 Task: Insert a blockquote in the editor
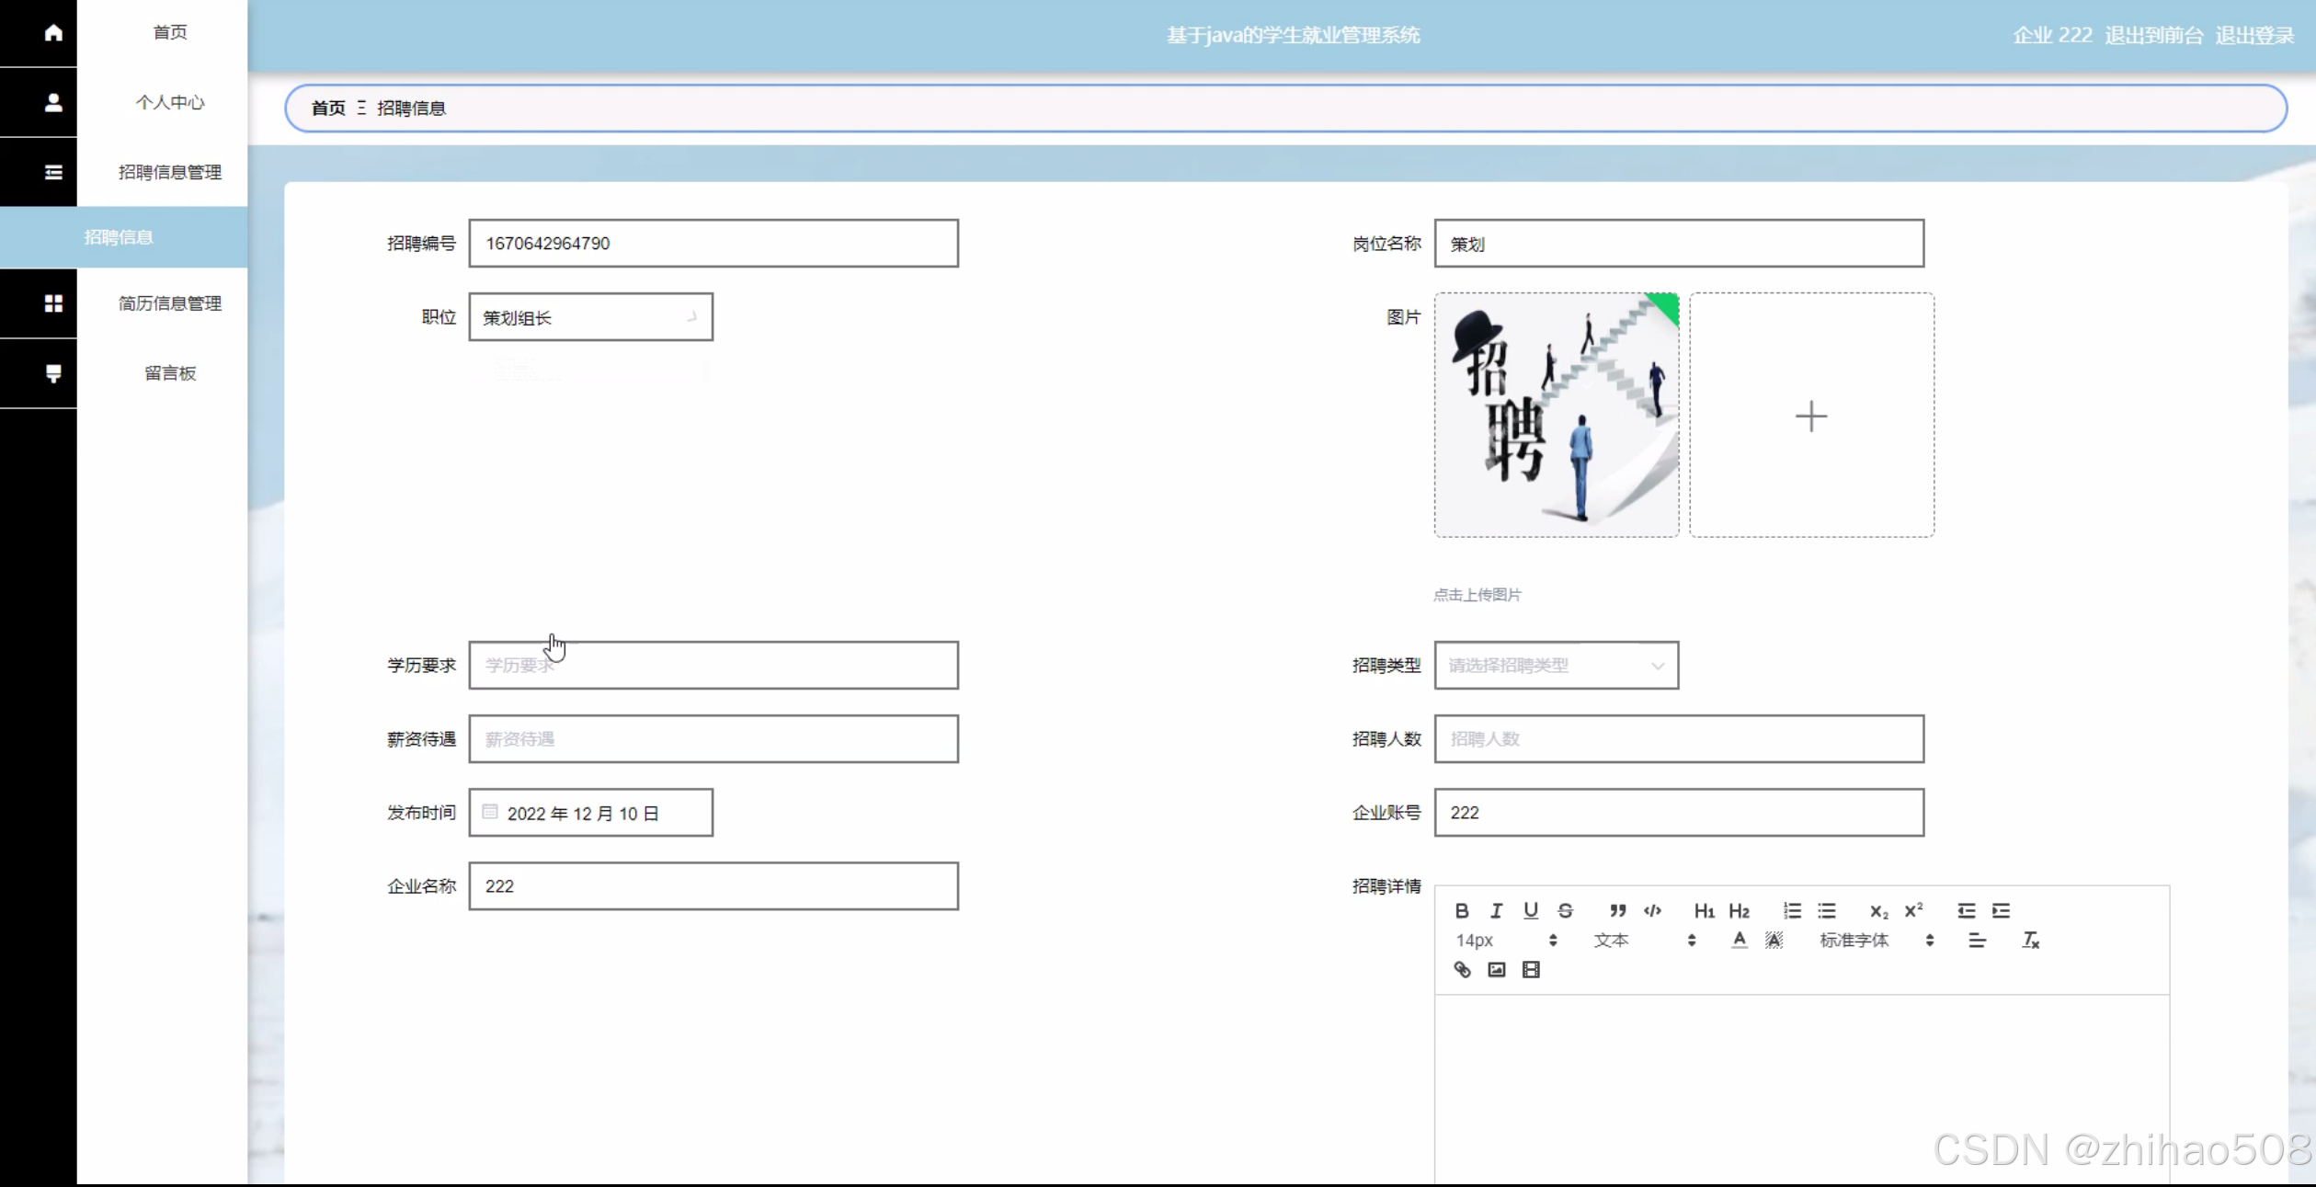[x=1617, y=910]
